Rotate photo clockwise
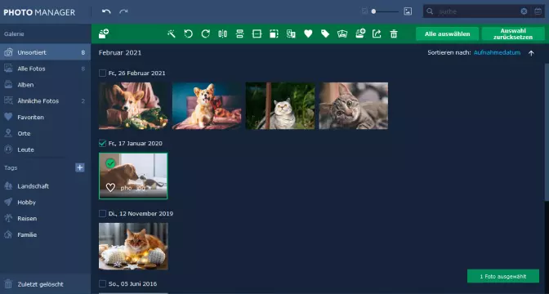This screenshot has height=294, width=549. coord(206,33)
